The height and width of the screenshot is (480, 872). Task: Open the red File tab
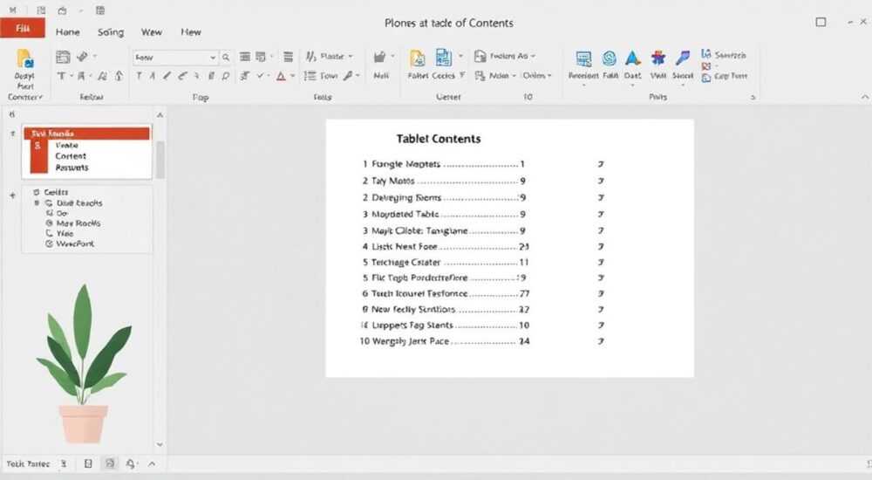point(23,28)
